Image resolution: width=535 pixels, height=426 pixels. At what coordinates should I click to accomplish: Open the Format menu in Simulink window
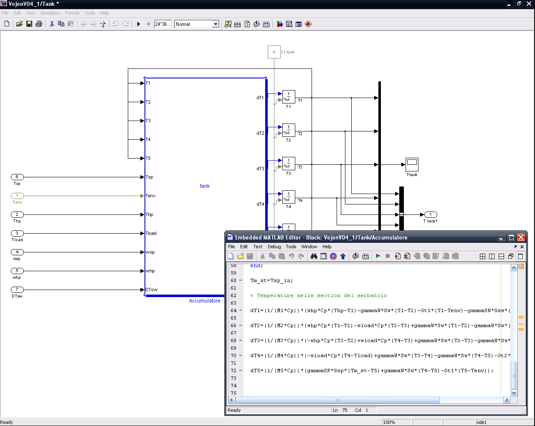coord(72,13)
